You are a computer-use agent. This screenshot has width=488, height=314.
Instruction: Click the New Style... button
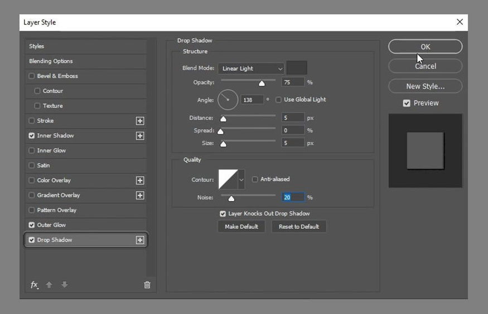coord(425,86)
